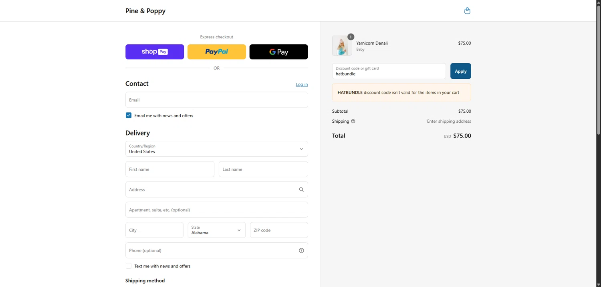This screenshot has height=287, width=601.
Task: Click the phone field help question icon
Action: (301, 251)
